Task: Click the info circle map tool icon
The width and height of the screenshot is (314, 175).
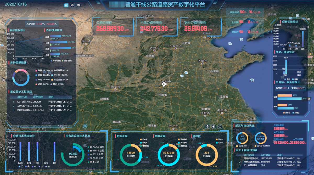Action: click(x=220, y=127)
